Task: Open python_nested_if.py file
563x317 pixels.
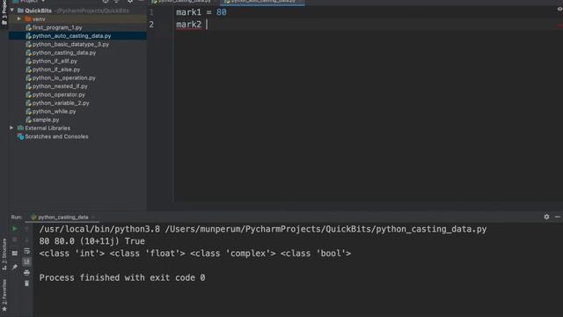Action: click(x=60, y=86)
